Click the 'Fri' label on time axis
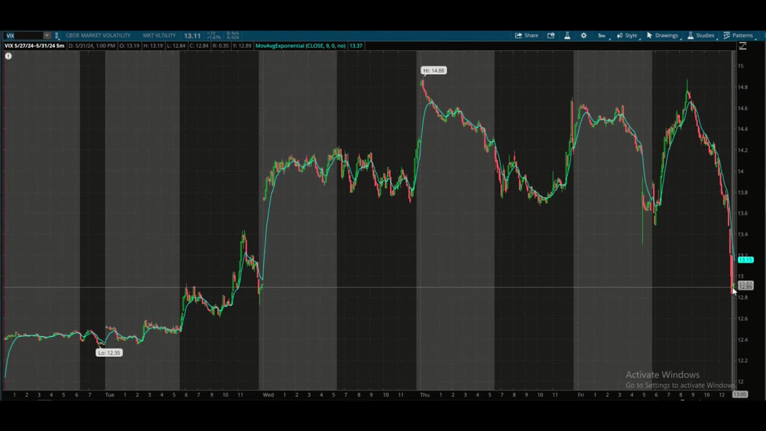 pos(580,394)
